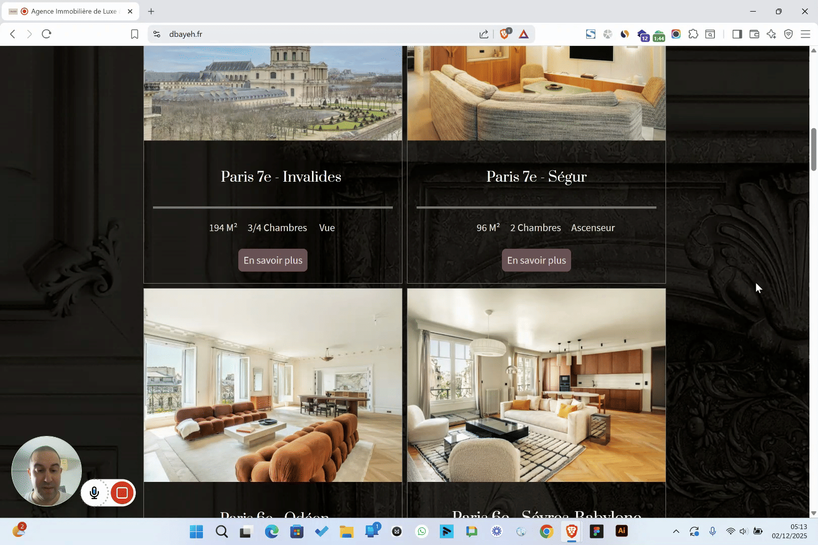The width and height of the screenshot is (818, 545).
Task: Toggle the browser sidebar panel
Action: pyautogui.click(x=737, y=34)
